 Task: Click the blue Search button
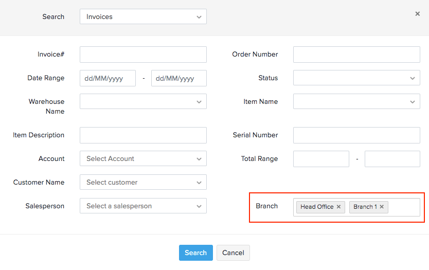click(195, 253)
